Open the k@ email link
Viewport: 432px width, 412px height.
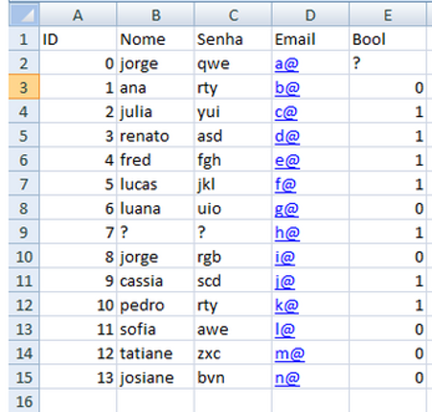[286, 305]
